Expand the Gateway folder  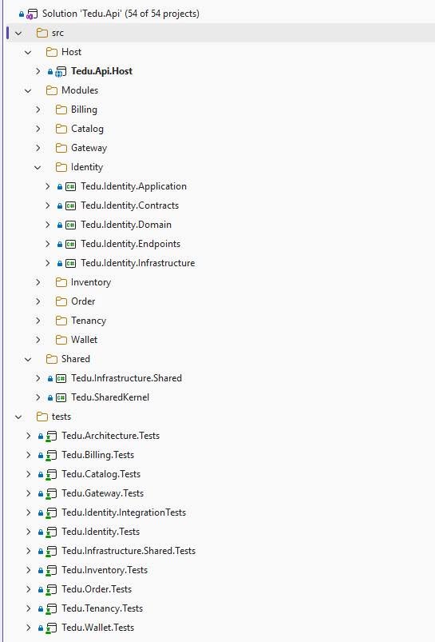click(38, 148)
